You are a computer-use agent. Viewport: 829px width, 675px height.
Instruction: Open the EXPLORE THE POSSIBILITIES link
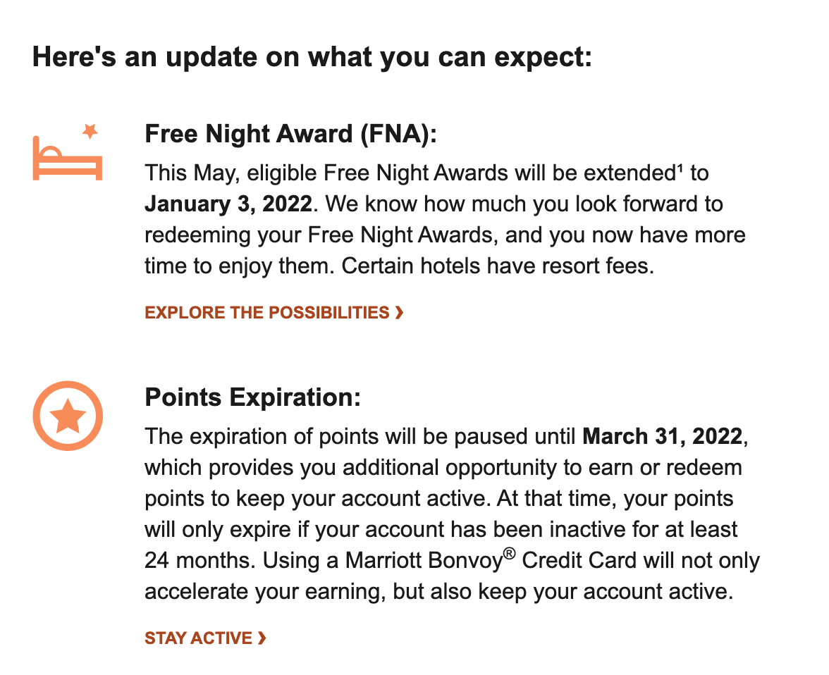pyautogui.click(x=274, y=312)
